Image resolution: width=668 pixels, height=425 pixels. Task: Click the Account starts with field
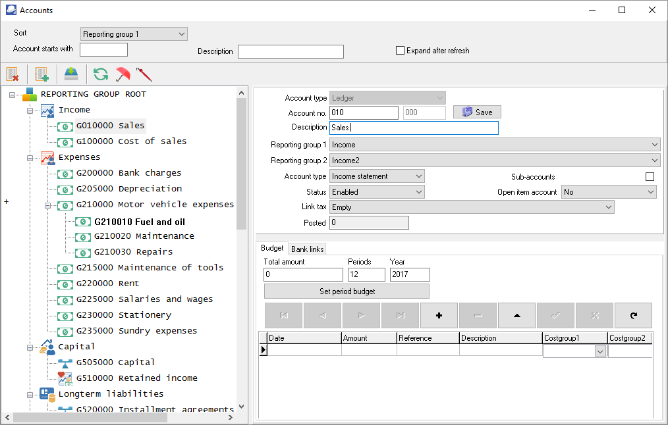click(x=103, y=50)
